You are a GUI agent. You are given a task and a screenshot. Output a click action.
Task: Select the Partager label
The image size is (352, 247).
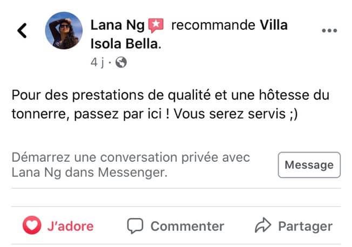tap(306, 227)
